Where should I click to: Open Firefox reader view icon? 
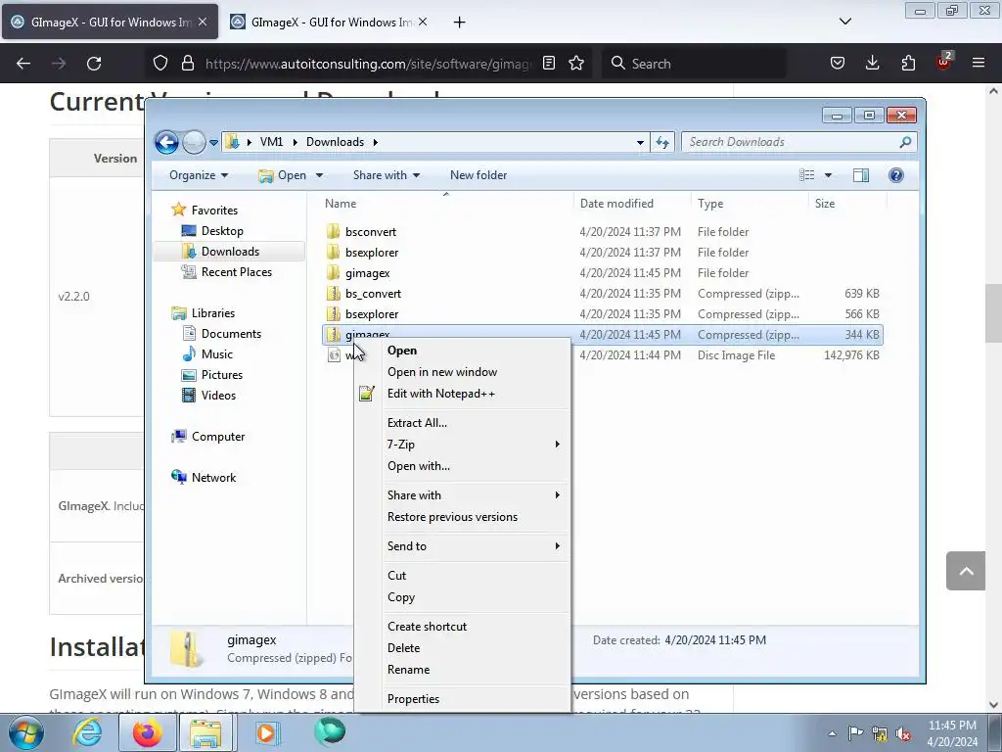point(548,63)
